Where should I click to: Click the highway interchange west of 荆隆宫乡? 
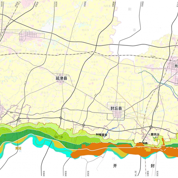tap(83, 125)
